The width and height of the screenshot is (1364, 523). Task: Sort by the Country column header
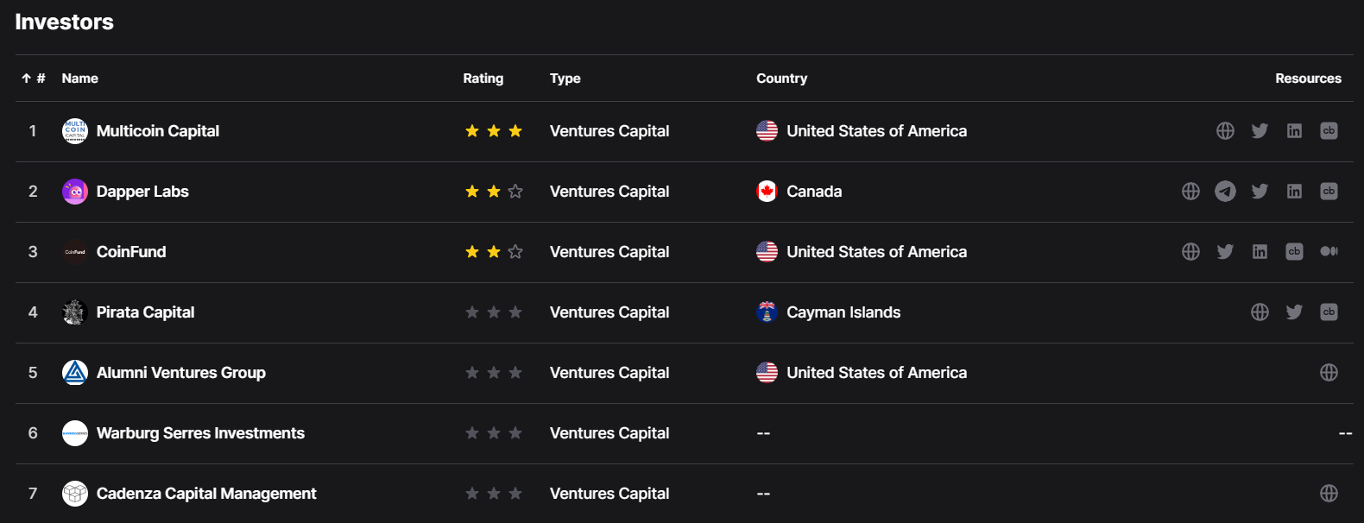tap(781, 79)
